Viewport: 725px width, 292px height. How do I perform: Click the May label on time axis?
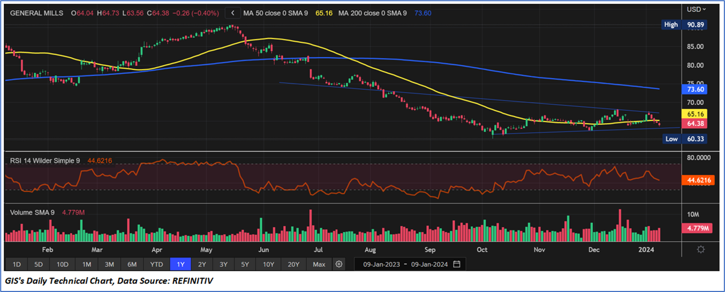pos(206,249)
